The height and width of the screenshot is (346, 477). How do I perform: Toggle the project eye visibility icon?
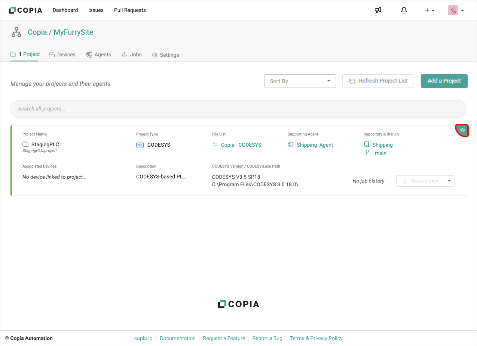(x=462, y=130)
